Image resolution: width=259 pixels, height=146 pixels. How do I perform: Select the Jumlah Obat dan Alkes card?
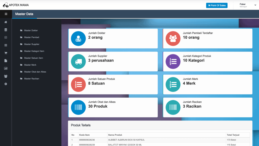click(x=113, y=107)
